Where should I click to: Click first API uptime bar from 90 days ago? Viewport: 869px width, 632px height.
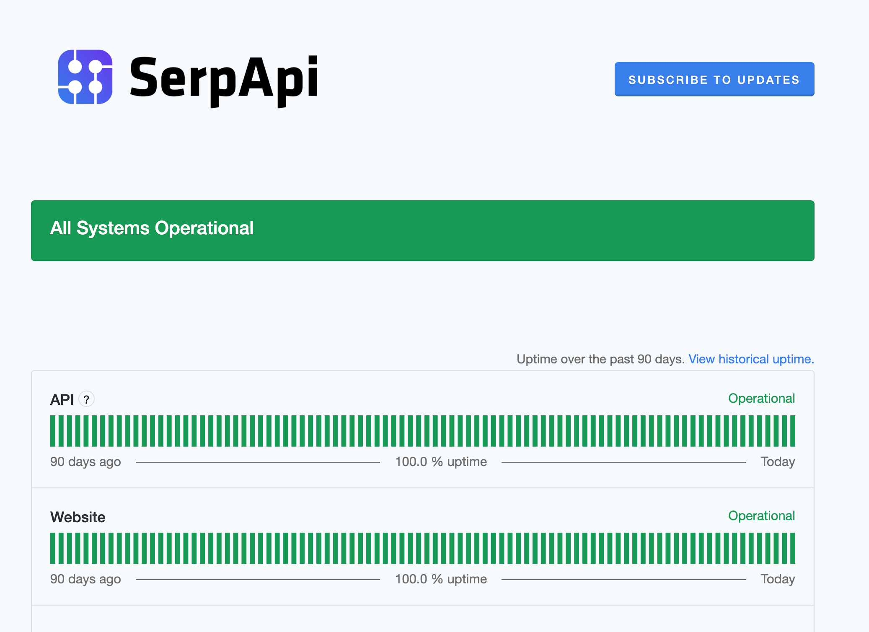pyautogui.click(x=53, y=431)
